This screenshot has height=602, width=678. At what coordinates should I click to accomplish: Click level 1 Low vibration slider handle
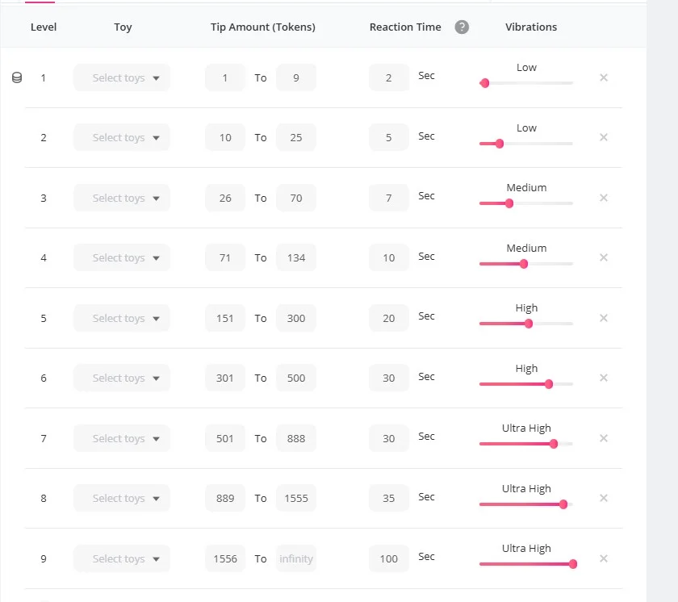pyautogui.click(x=484, y=83)
